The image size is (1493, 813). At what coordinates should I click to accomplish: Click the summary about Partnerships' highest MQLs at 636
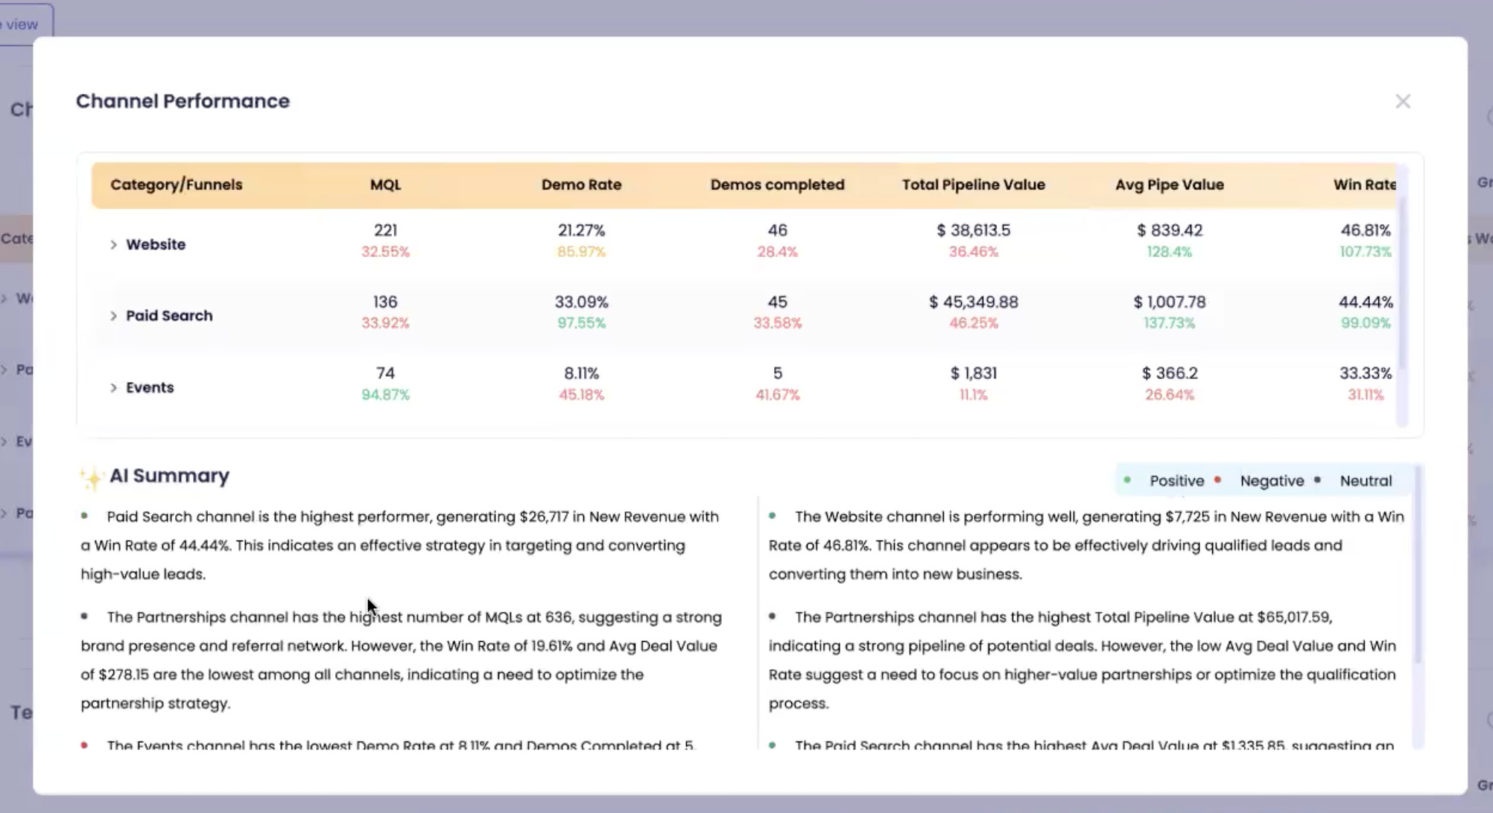click(x=402, y=660)
